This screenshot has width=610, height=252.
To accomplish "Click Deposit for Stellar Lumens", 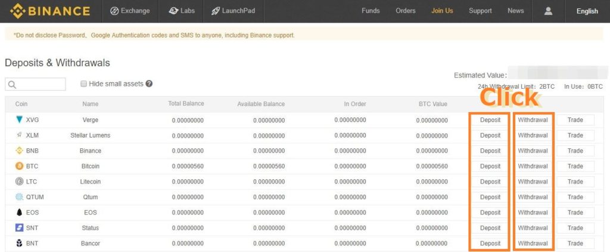I will coord(490,135).
